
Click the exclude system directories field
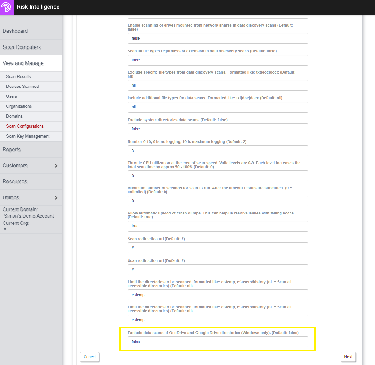(x=218, y=129)
